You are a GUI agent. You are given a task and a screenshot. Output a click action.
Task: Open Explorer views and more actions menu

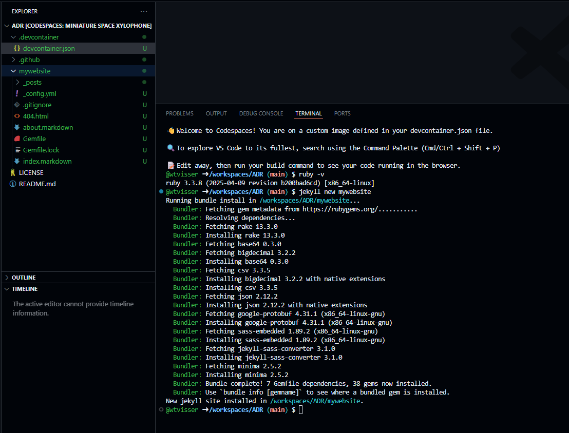(144, 11)
